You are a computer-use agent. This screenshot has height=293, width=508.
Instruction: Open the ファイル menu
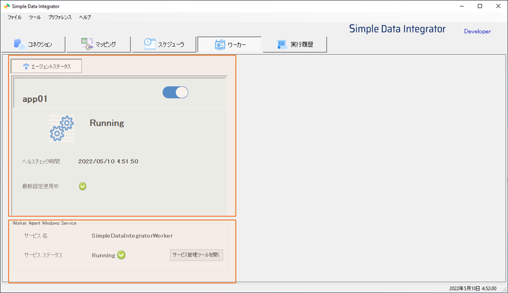(14, 17)
